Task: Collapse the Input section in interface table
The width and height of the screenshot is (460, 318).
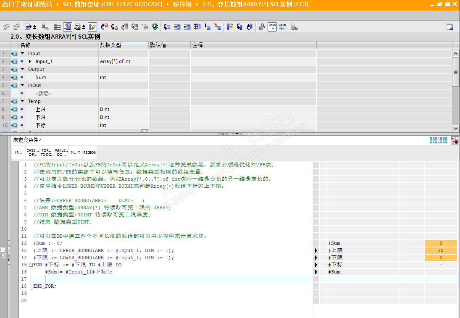Action: coord(22,53)
